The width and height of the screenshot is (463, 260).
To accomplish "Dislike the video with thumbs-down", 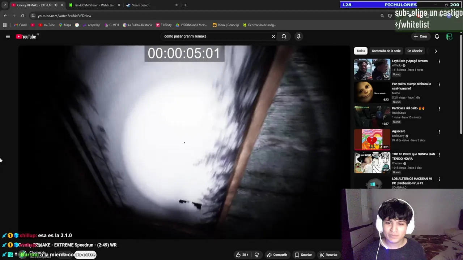I will pos(257,255).
